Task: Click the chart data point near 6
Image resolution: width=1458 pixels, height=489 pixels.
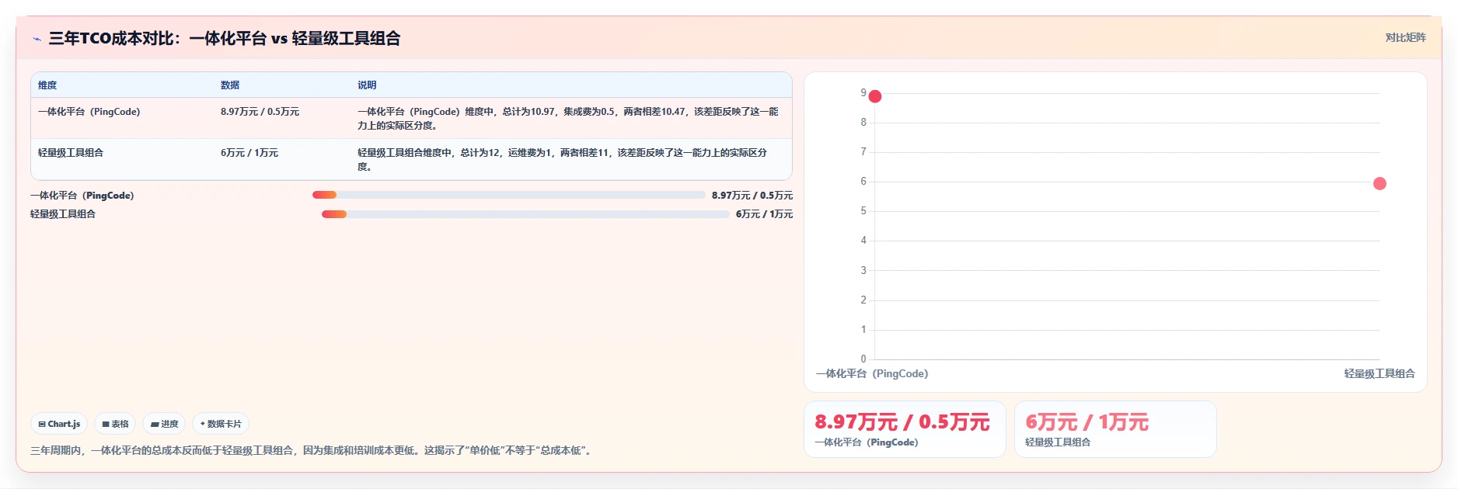Action: coord(1380,184)
